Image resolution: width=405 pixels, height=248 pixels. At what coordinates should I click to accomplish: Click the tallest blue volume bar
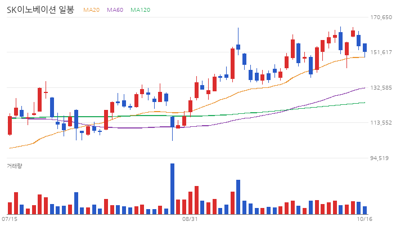(x=172, y=189)
